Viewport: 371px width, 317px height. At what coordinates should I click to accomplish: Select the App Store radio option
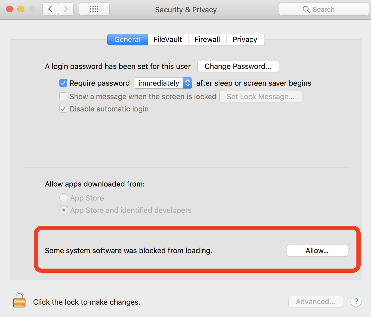click(x=64, y=198)
